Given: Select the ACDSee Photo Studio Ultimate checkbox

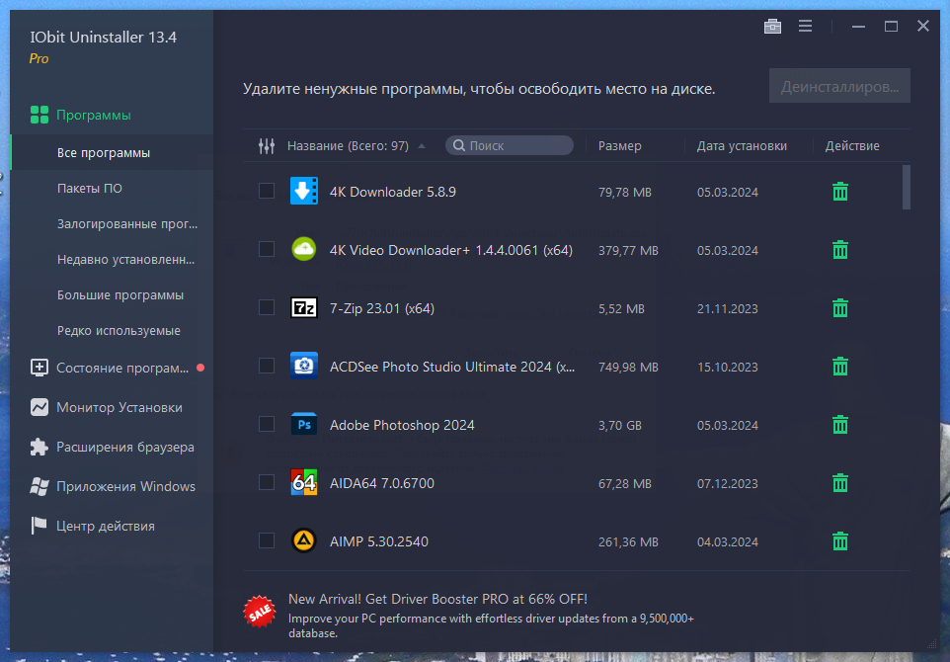Looking at the screenshot, I should 267,366.
